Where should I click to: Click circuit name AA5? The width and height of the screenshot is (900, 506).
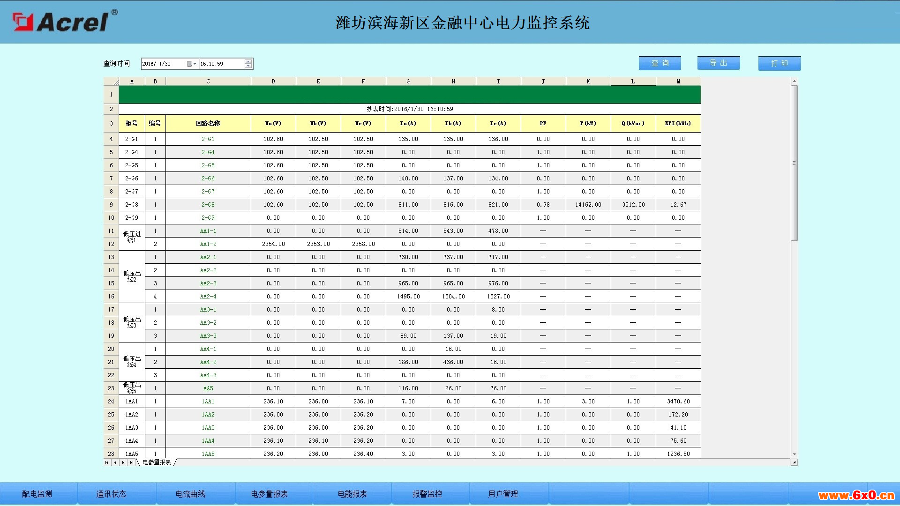click(x=208, y=388)
